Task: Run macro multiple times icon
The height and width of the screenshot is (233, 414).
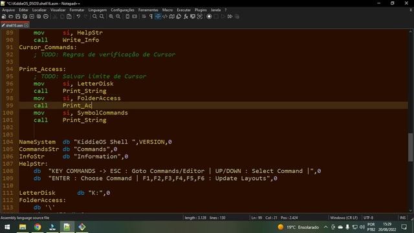Action: click(x=230, y=16)
